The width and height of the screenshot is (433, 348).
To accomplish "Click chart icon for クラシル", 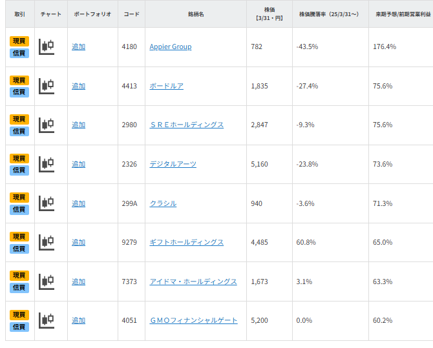I will coord(47,203).
